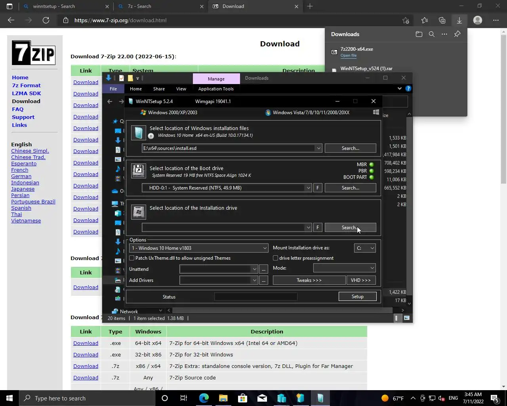This screenshot has height=406, width=507.
Task: Click the taskbar search box
Action: (87, 398)
